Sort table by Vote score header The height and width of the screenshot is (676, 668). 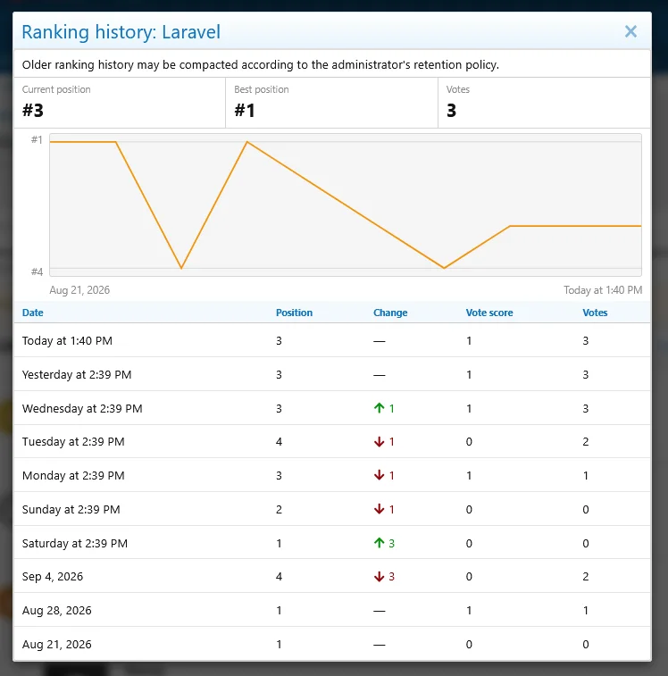489,313
